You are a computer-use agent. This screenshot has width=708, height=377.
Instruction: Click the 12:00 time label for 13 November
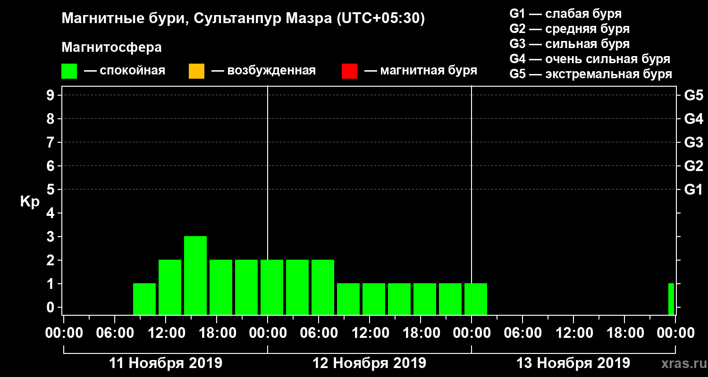[573, 333]
